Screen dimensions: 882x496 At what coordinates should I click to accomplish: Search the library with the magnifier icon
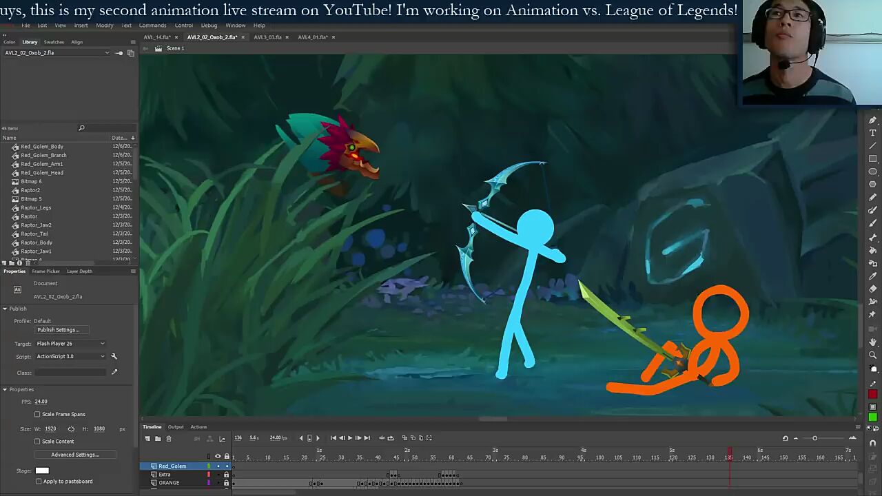(x=81, y=128)
